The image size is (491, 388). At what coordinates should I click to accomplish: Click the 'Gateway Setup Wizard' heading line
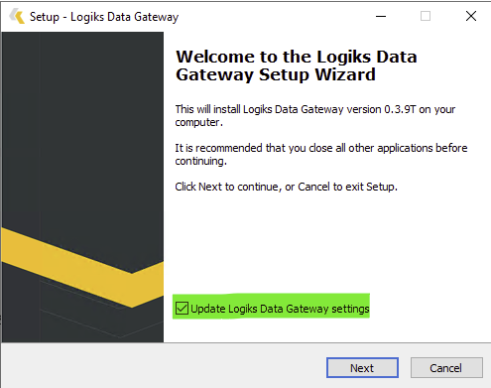point(276,74)
